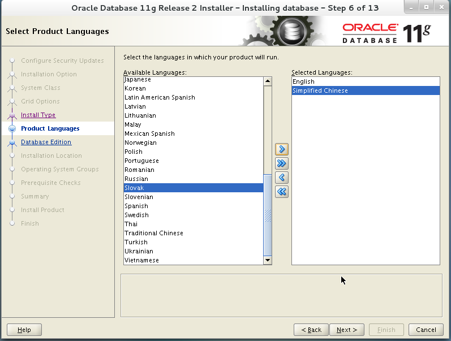Click the remove single language arrow button
Screen dimensions: 451x341
coord(282,178)
